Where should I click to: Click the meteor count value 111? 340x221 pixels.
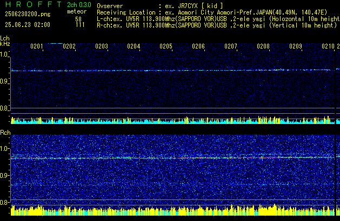80,25
